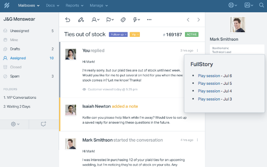The image size is (267, 167).
Task: Click the Closed archive icon
Action: 5,67
